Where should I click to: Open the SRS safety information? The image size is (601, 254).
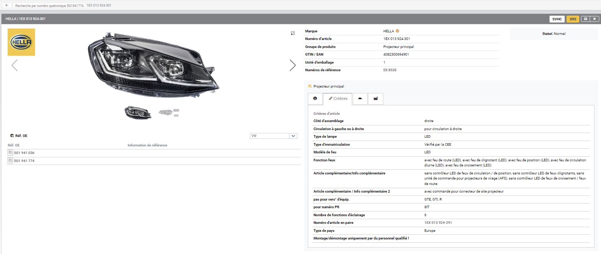click(x=573, y=19)
